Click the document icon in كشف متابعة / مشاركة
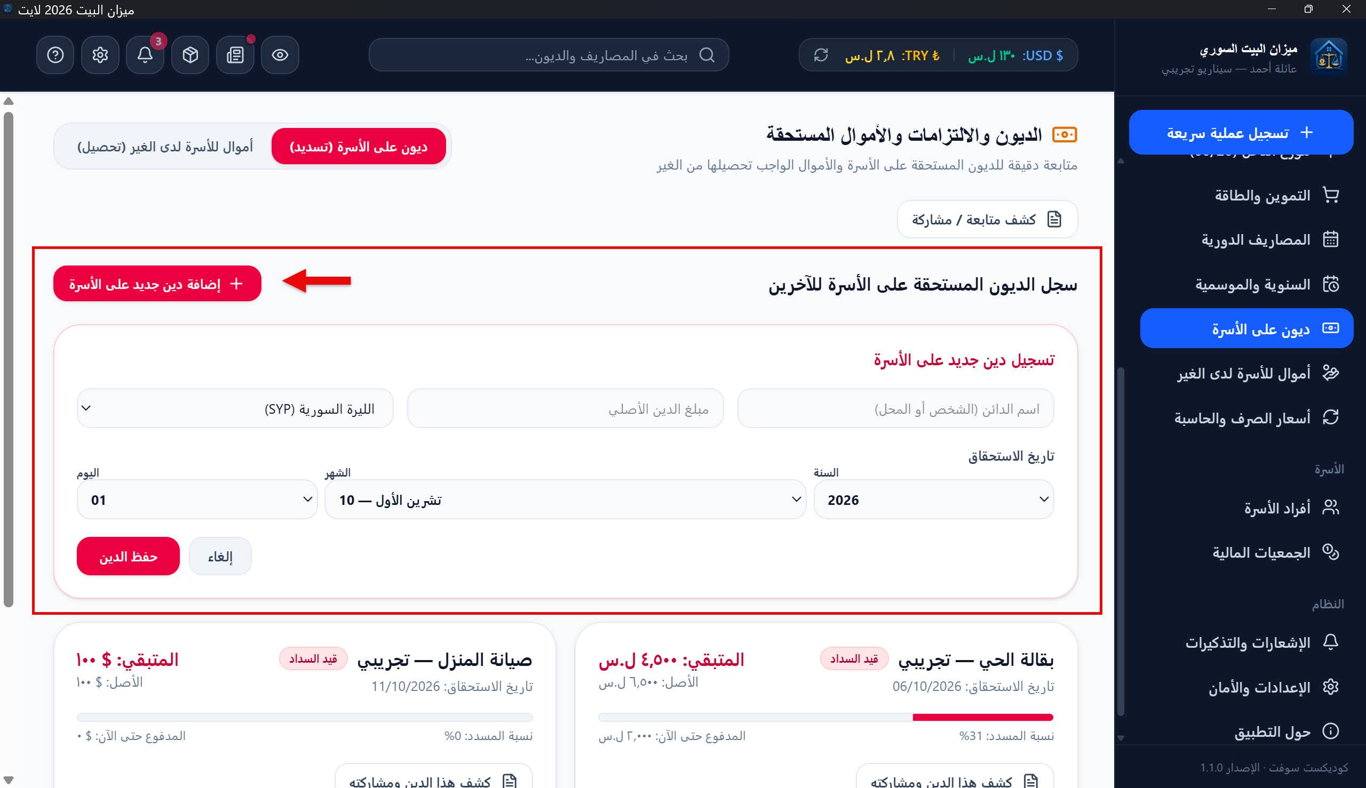 tap(1054, 219)
